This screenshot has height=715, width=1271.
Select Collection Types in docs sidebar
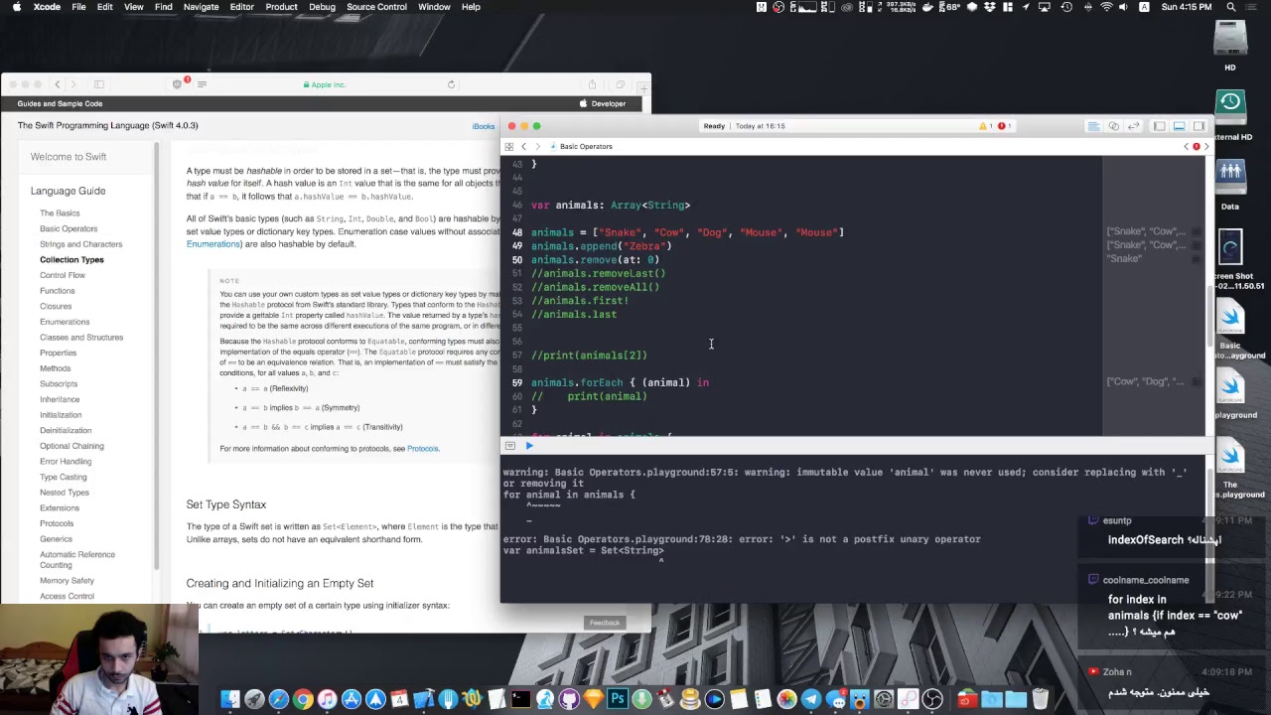[x=71, y=260]
